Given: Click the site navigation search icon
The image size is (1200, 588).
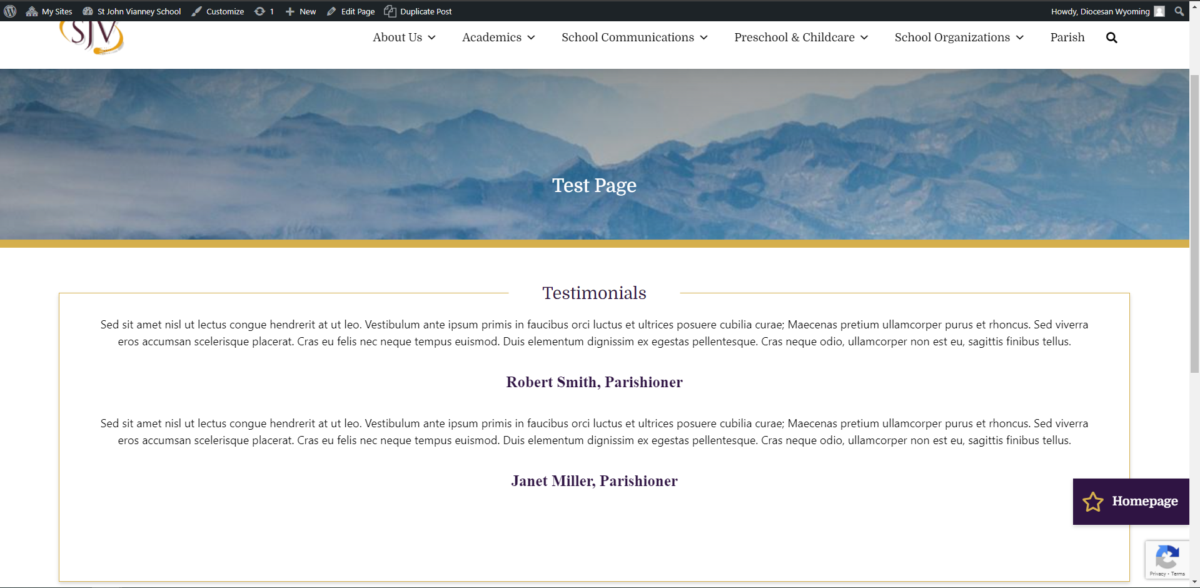Looking at the screenshot, I should click(1111, 38).
